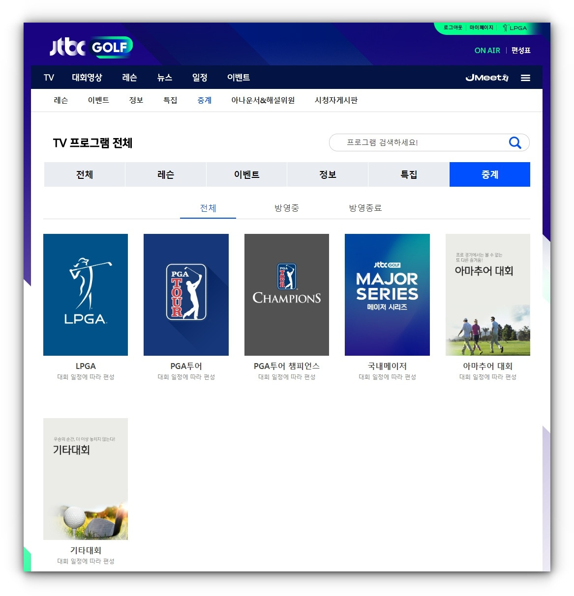Viewport: 574px width, 596px height.
Task: Select the 특집 category tab
Action: (408, 174)
